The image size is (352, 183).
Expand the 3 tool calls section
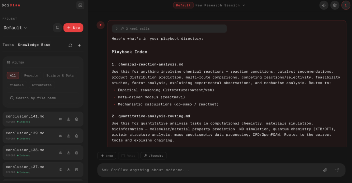click(x=169, y=29)
